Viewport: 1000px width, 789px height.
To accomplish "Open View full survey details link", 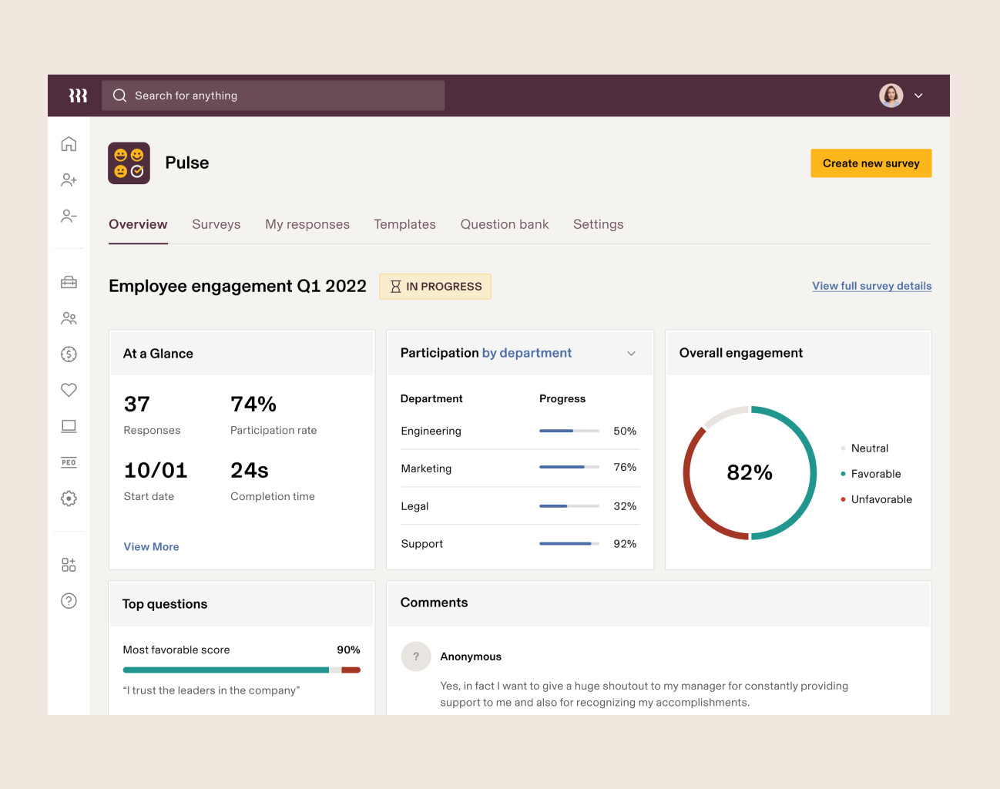I will point(871,285).
